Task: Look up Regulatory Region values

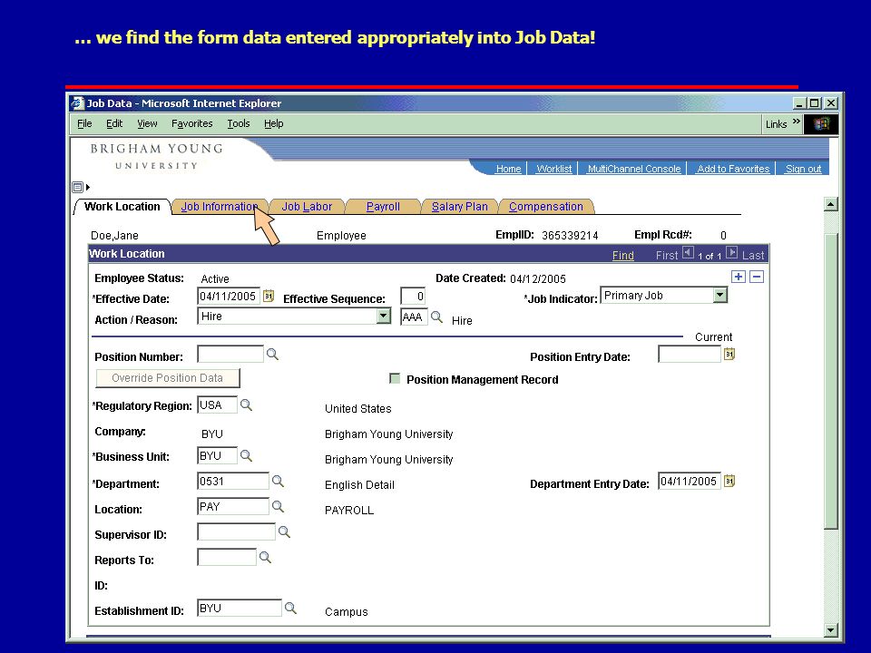Action: pos(246,404)
